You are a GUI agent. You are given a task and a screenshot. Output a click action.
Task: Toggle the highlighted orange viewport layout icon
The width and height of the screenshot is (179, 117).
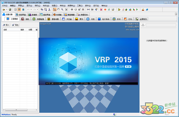[x=19, y=9]
